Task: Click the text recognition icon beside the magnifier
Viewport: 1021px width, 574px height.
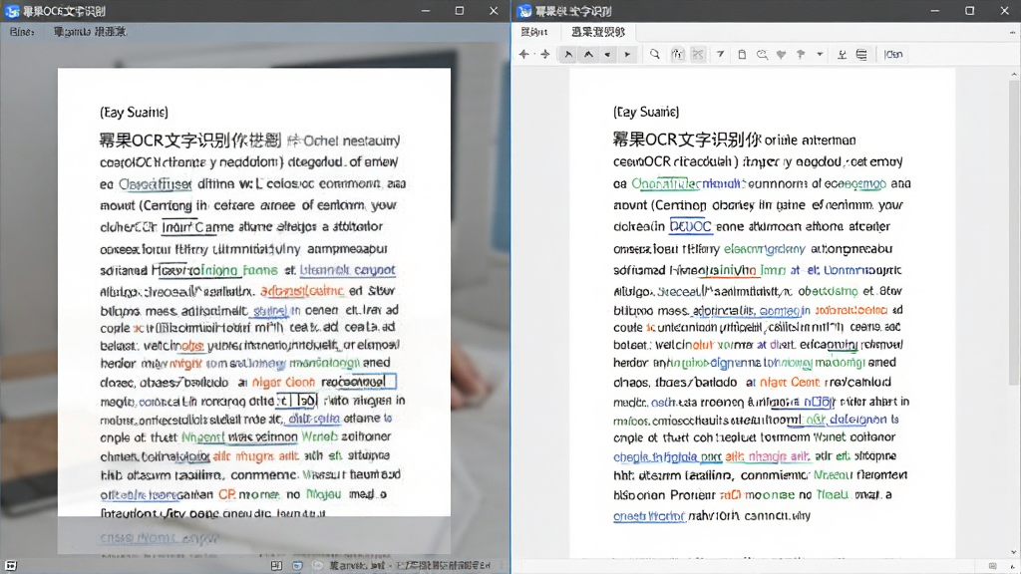Action: [678, 55]
